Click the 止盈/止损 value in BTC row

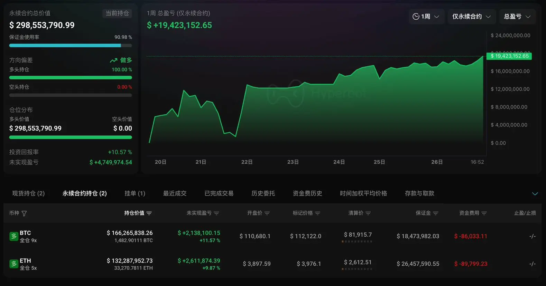(x=533, y=236)
